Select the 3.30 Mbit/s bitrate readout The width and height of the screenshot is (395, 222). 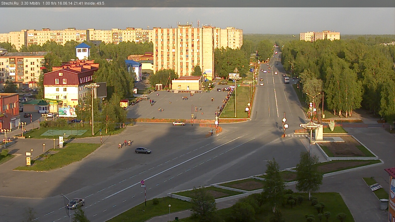[x=31, y=3]
